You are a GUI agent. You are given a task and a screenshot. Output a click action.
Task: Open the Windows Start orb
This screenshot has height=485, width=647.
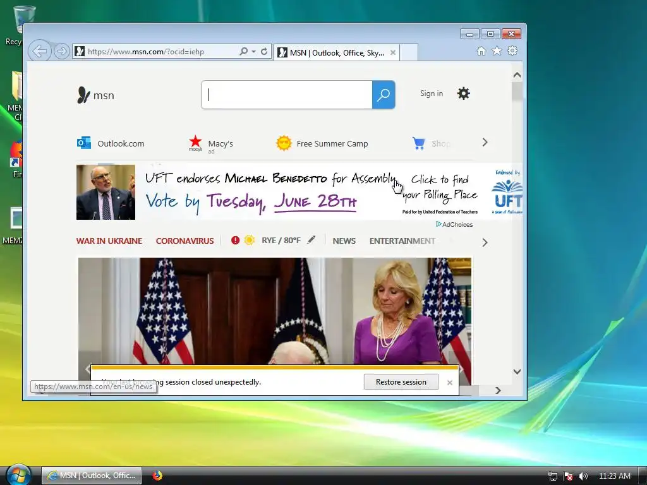(x=18, y=475)
